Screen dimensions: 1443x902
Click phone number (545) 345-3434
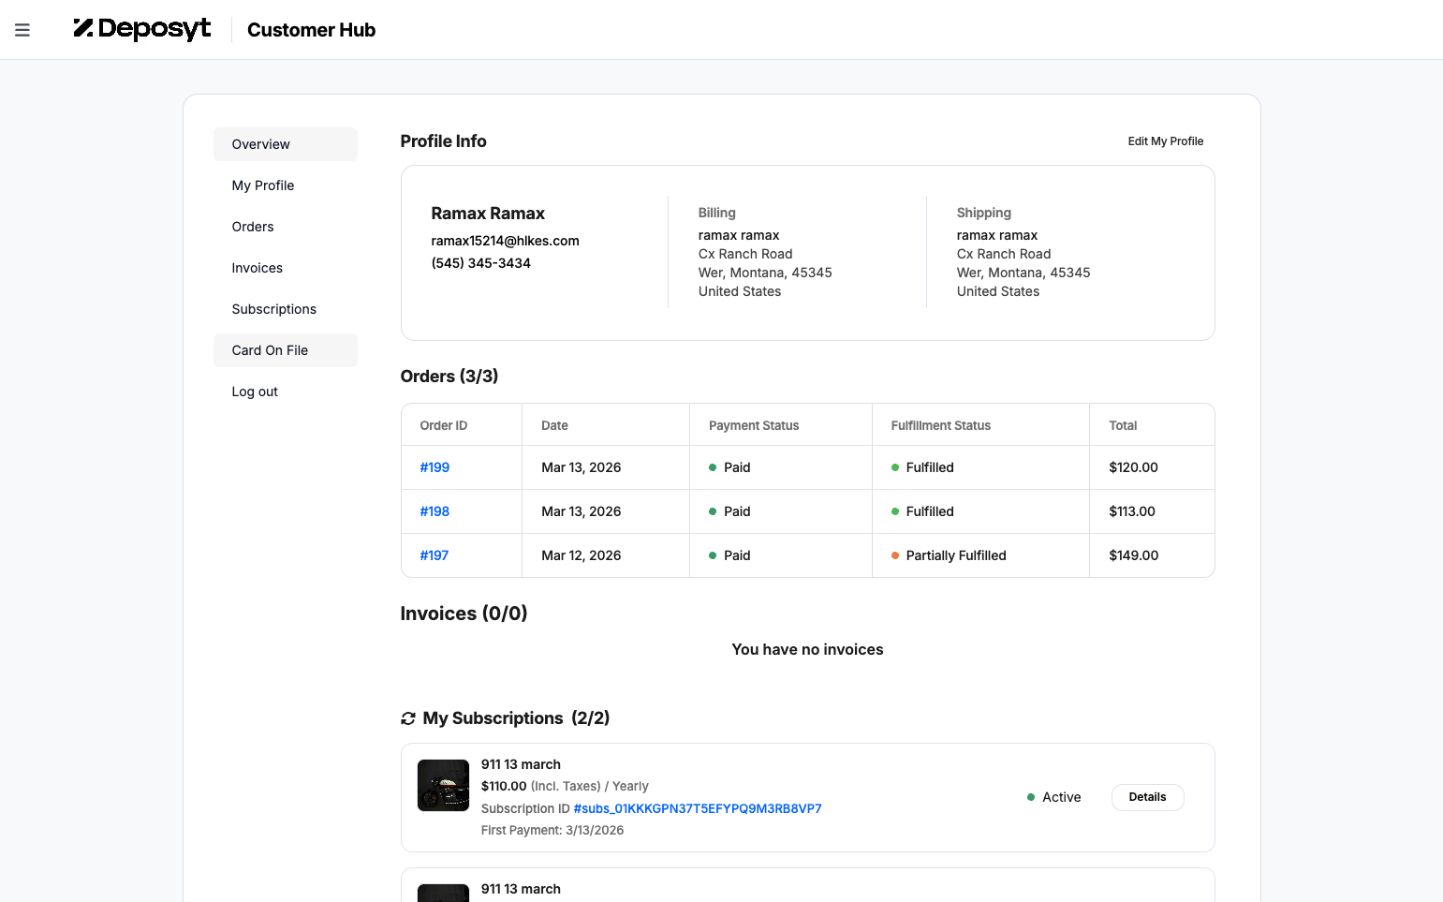[481, 263]
